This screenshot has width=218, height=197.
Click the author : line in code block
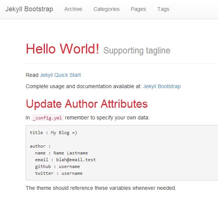point(40,146)
